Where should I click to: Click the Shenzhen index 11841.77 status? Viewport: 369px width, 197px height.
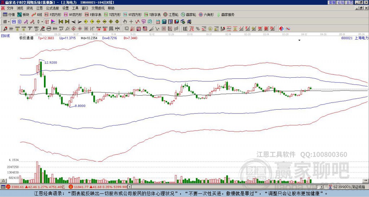(98, 187)
